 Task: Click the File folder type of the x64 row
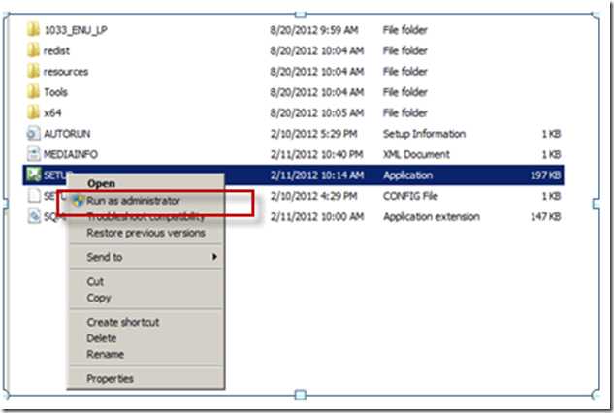point(405,113)
